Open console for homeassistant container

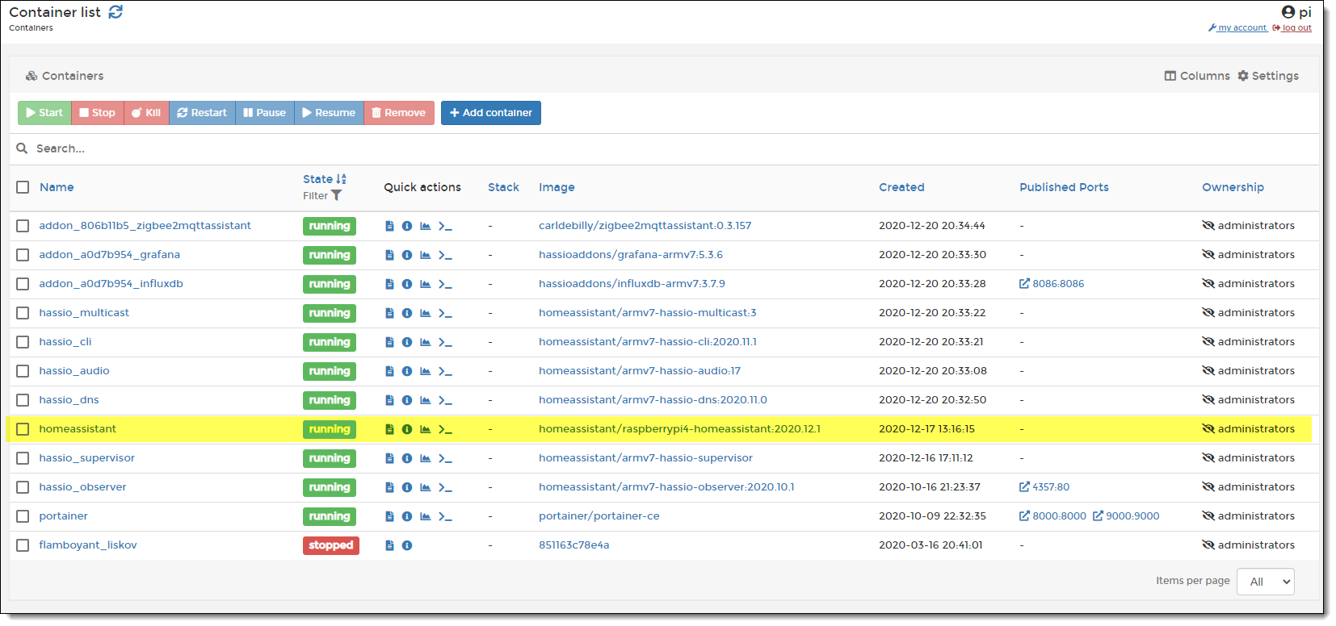pos(445,429)
